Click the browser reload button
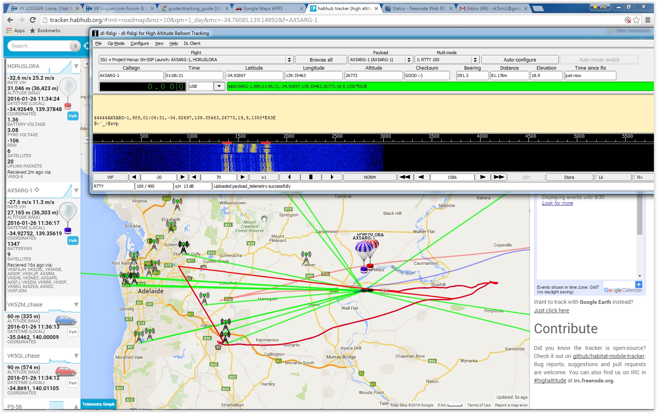 33,20
